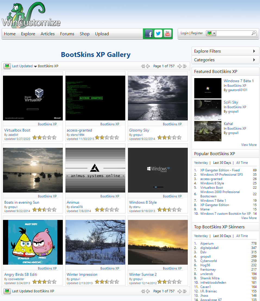Open Windows XP Professional SP3 popular link
260x301 pixels.
coord(221,174)
